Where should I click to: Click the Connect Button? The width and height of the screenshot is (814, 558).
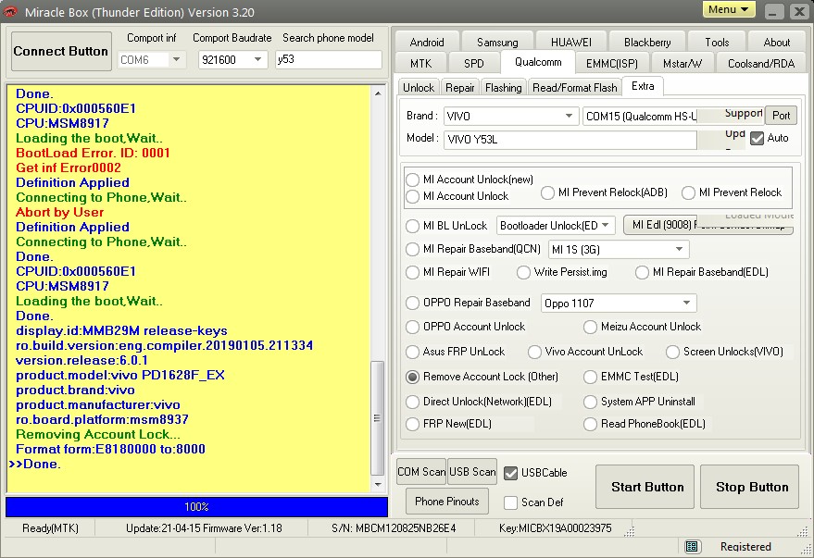[61, 51]
